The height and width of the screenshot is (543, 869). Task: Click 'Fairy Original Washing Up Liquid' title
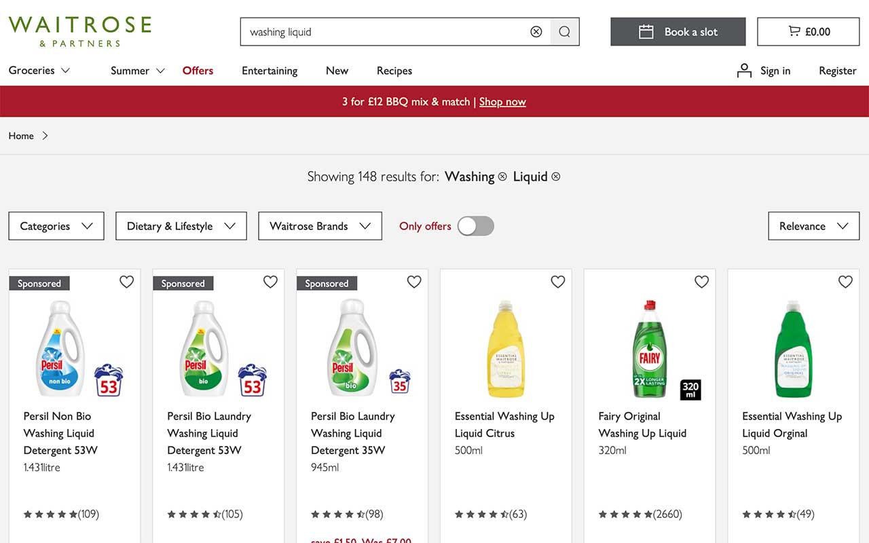(x=642, y=425)
